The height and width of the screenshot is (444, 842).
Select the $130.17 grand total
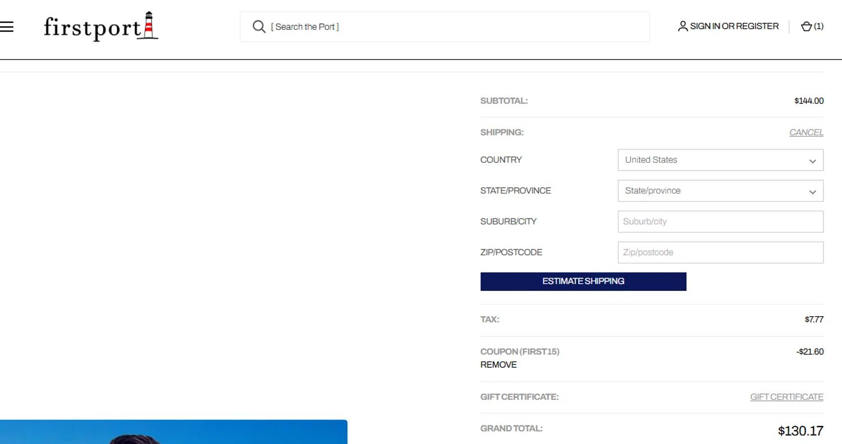[800, 431]
